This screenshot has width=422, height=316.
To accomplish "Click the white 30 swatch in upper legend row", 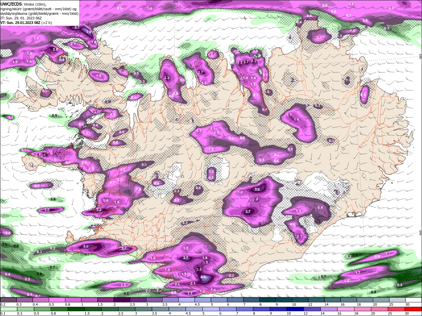I will (x=413, y=300).
